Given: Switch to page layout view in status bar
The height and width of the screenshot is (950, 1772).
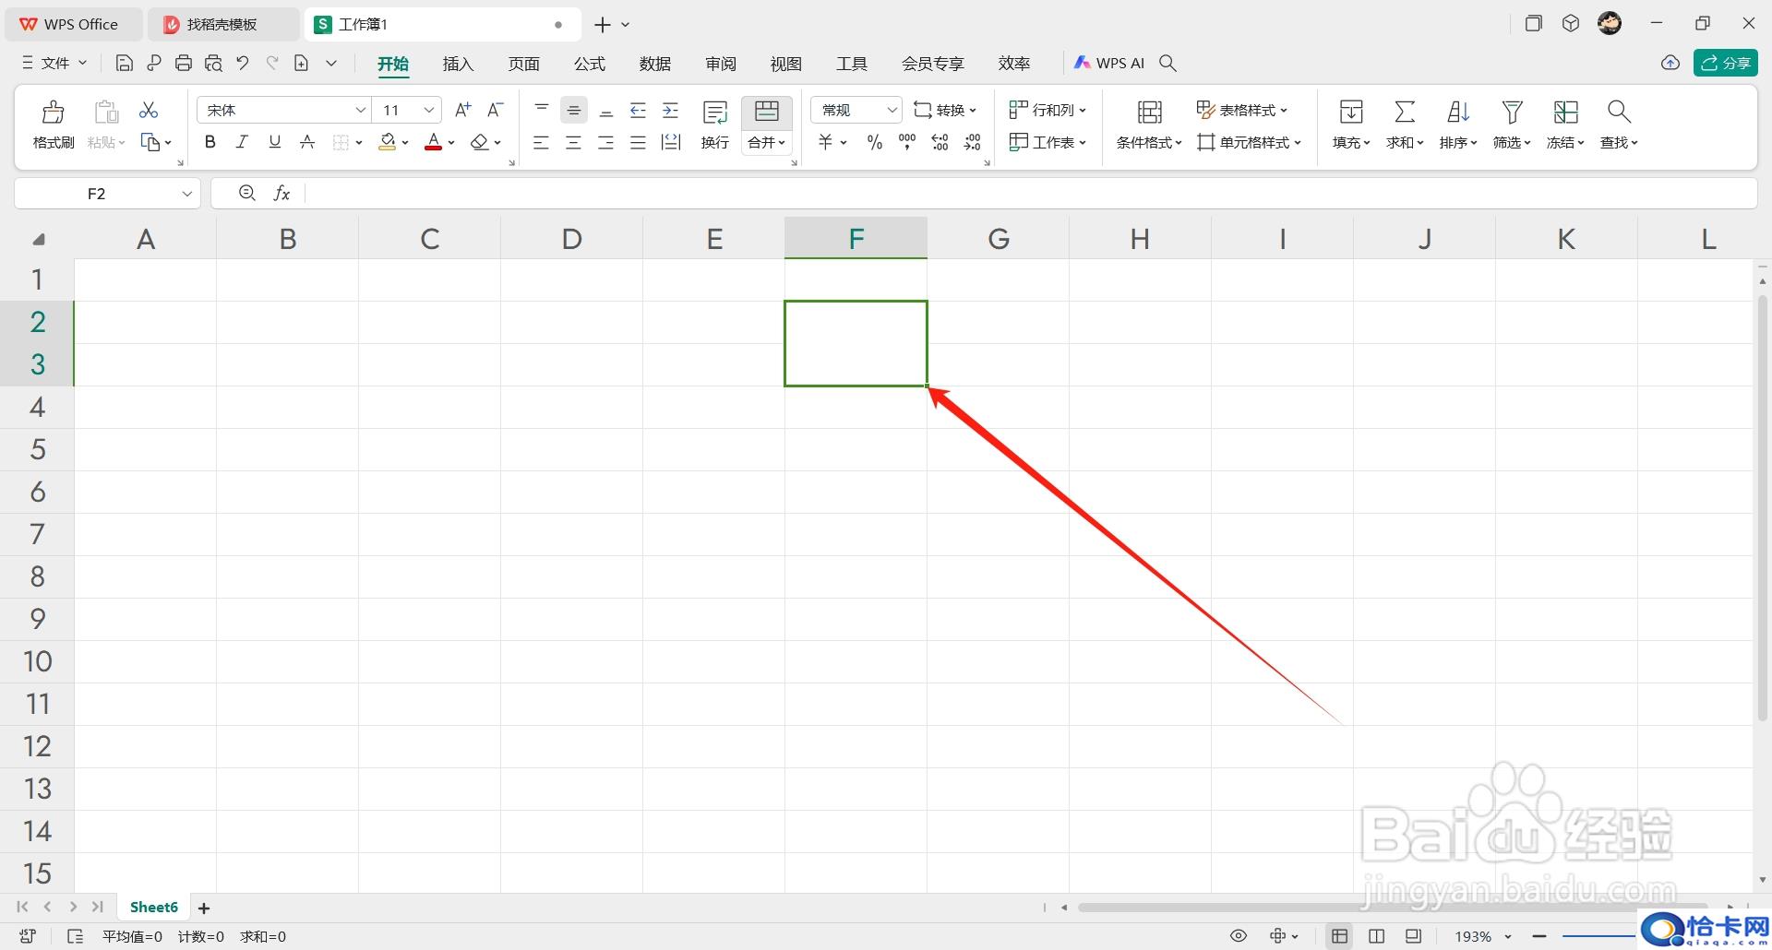Looking at the screenshot, I should tap(1376, 936).
